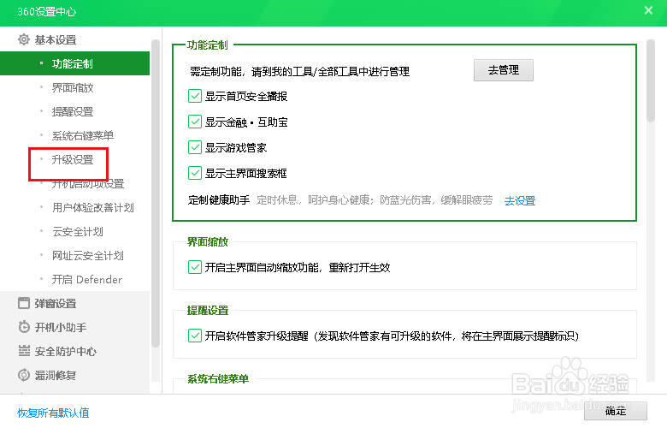Image resolution: width=667 pixels, height=428 pixels.
Task: Close the 360设置中心 window
Action: (648, 10)
